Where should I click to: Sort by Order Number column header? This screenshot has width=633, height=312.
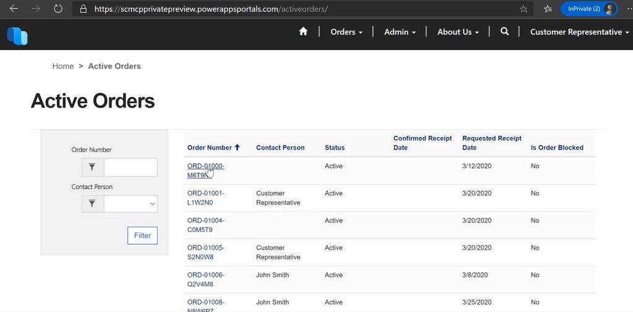[210, 148]
